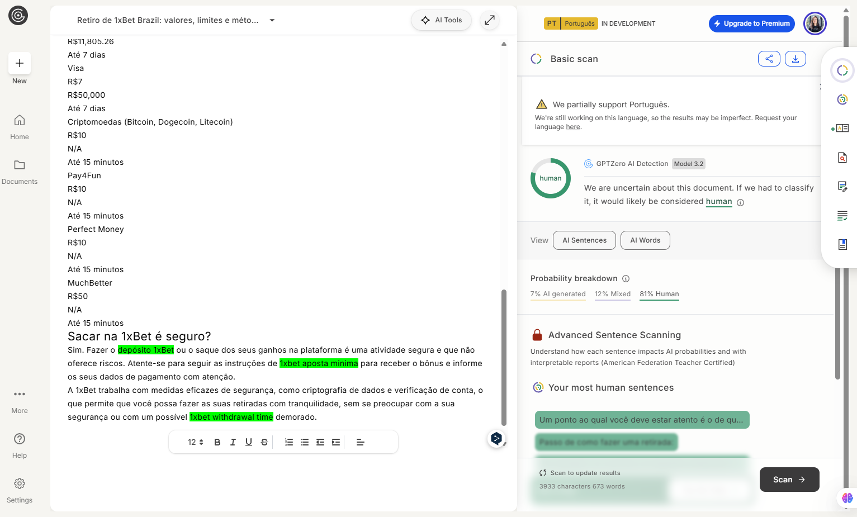857x517 pixels.
Task: Click highlighted '1xbet withdrawal time' text
Action: click(x=231, y=417)
